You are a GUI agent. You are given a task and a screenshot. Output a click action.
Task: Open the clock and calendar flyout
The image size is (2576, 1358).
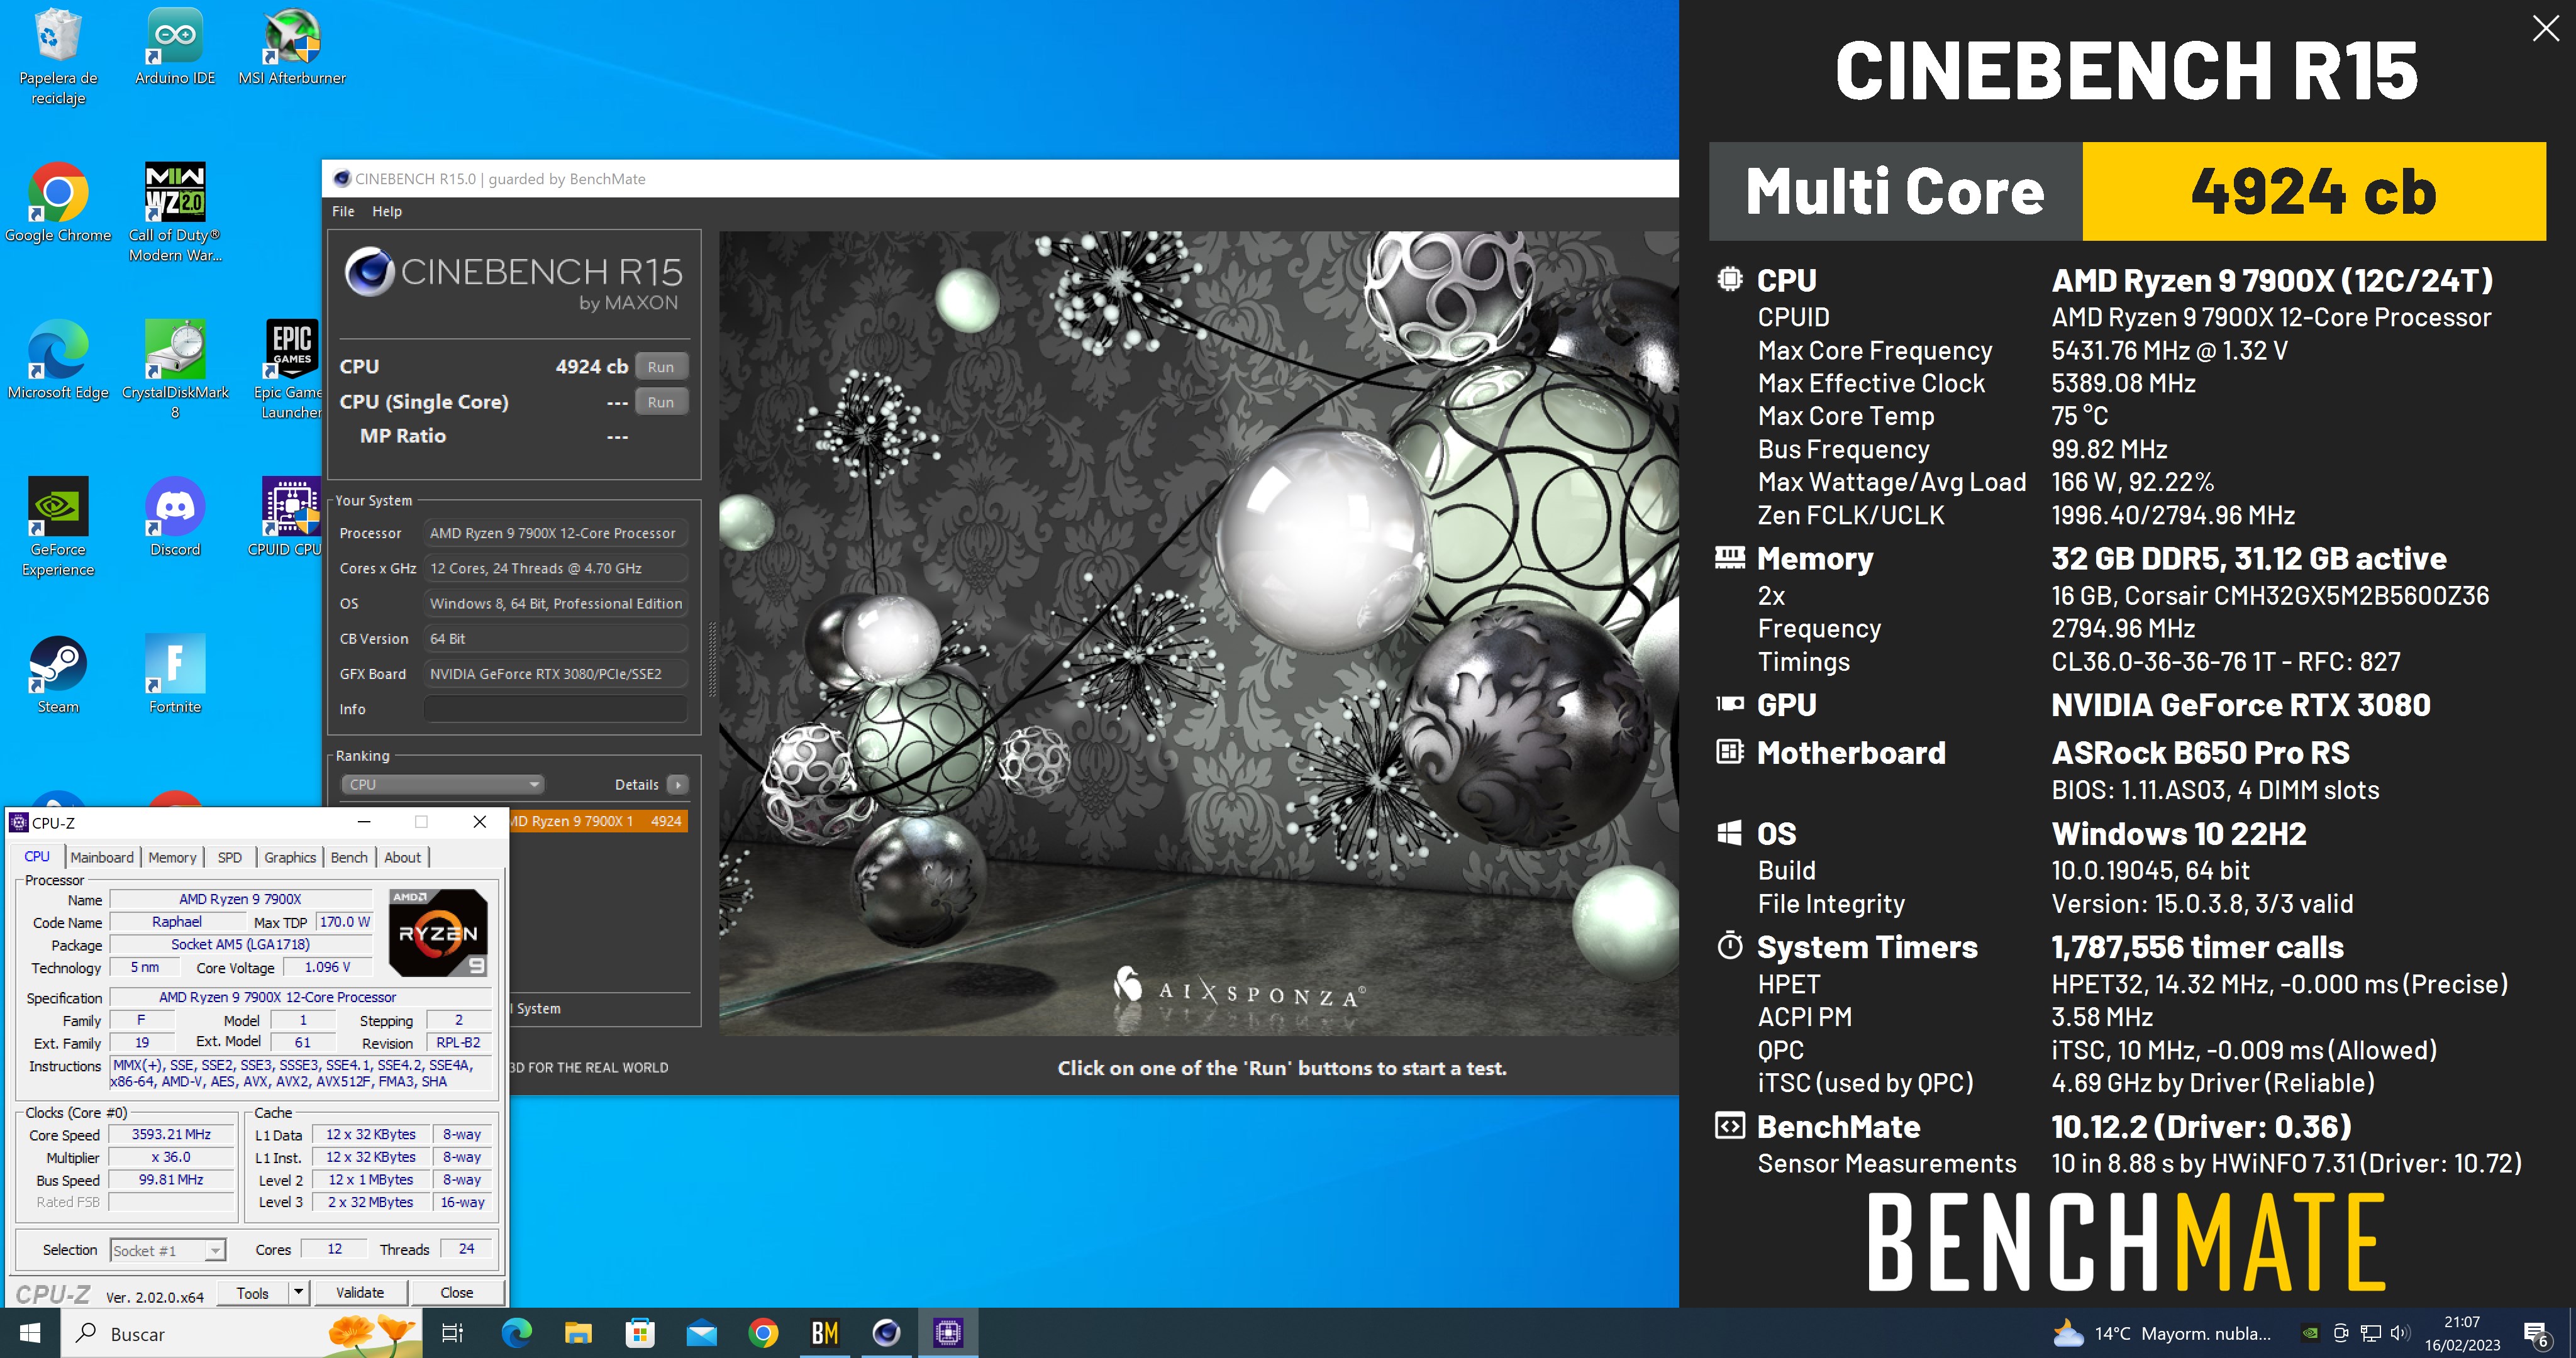(x=2462, y=1333)
